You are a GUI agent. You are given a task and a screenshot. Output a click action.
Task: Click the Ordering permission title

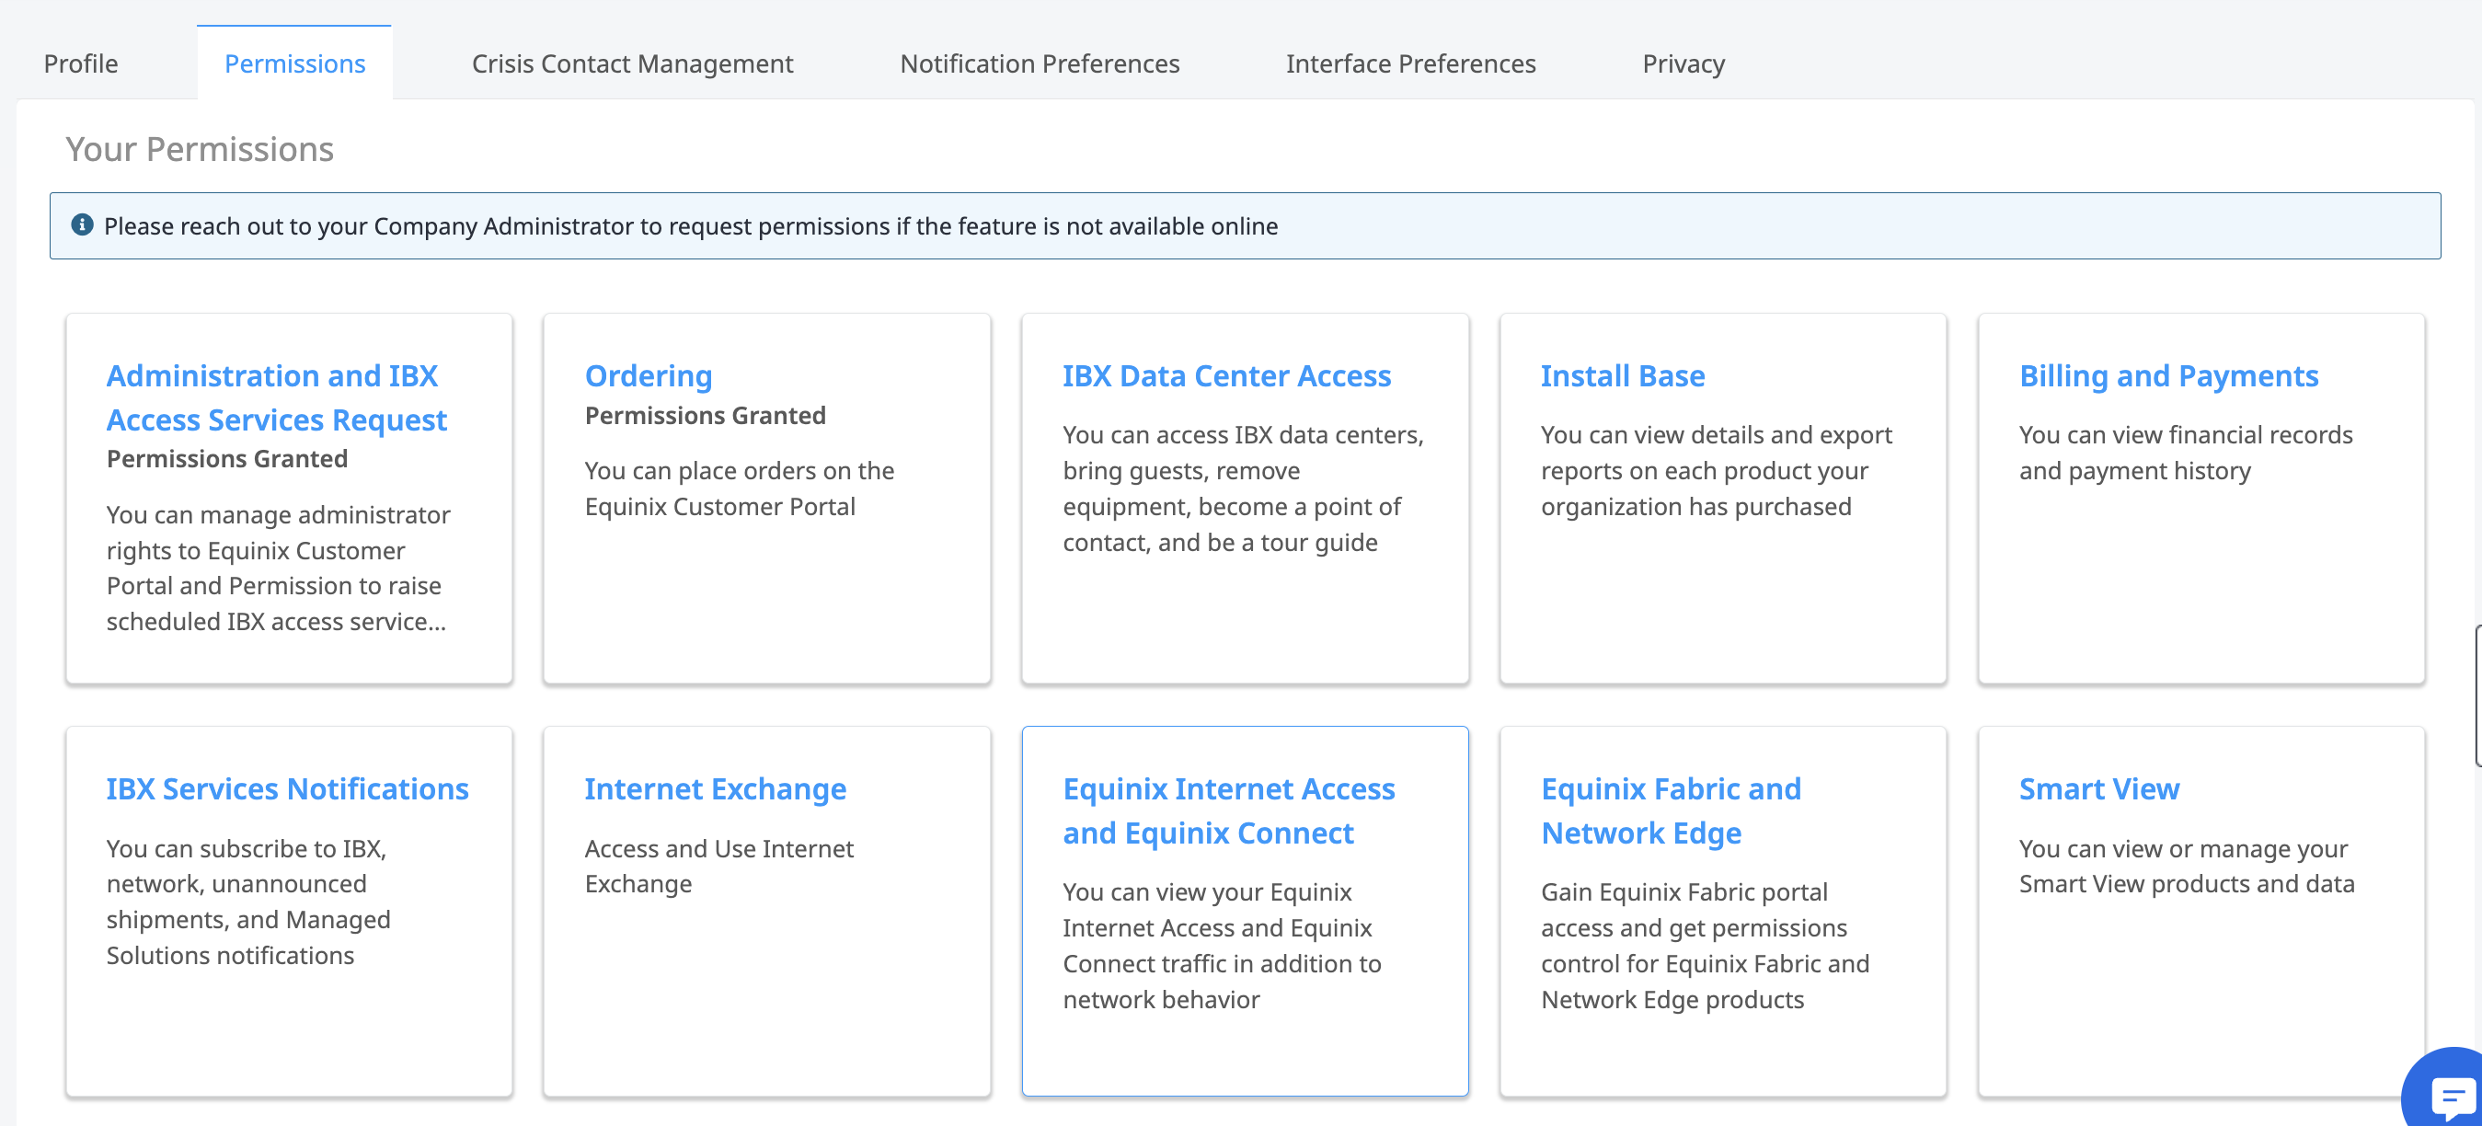click(649, 375)
